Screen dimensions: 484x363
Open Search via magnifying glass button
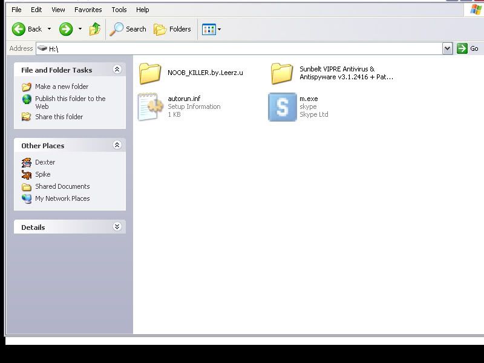128,29
